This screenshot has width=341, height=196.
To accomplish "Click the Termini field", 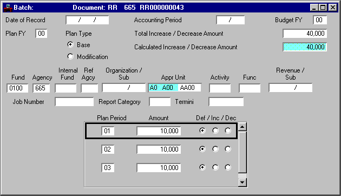I will point(226,102).
